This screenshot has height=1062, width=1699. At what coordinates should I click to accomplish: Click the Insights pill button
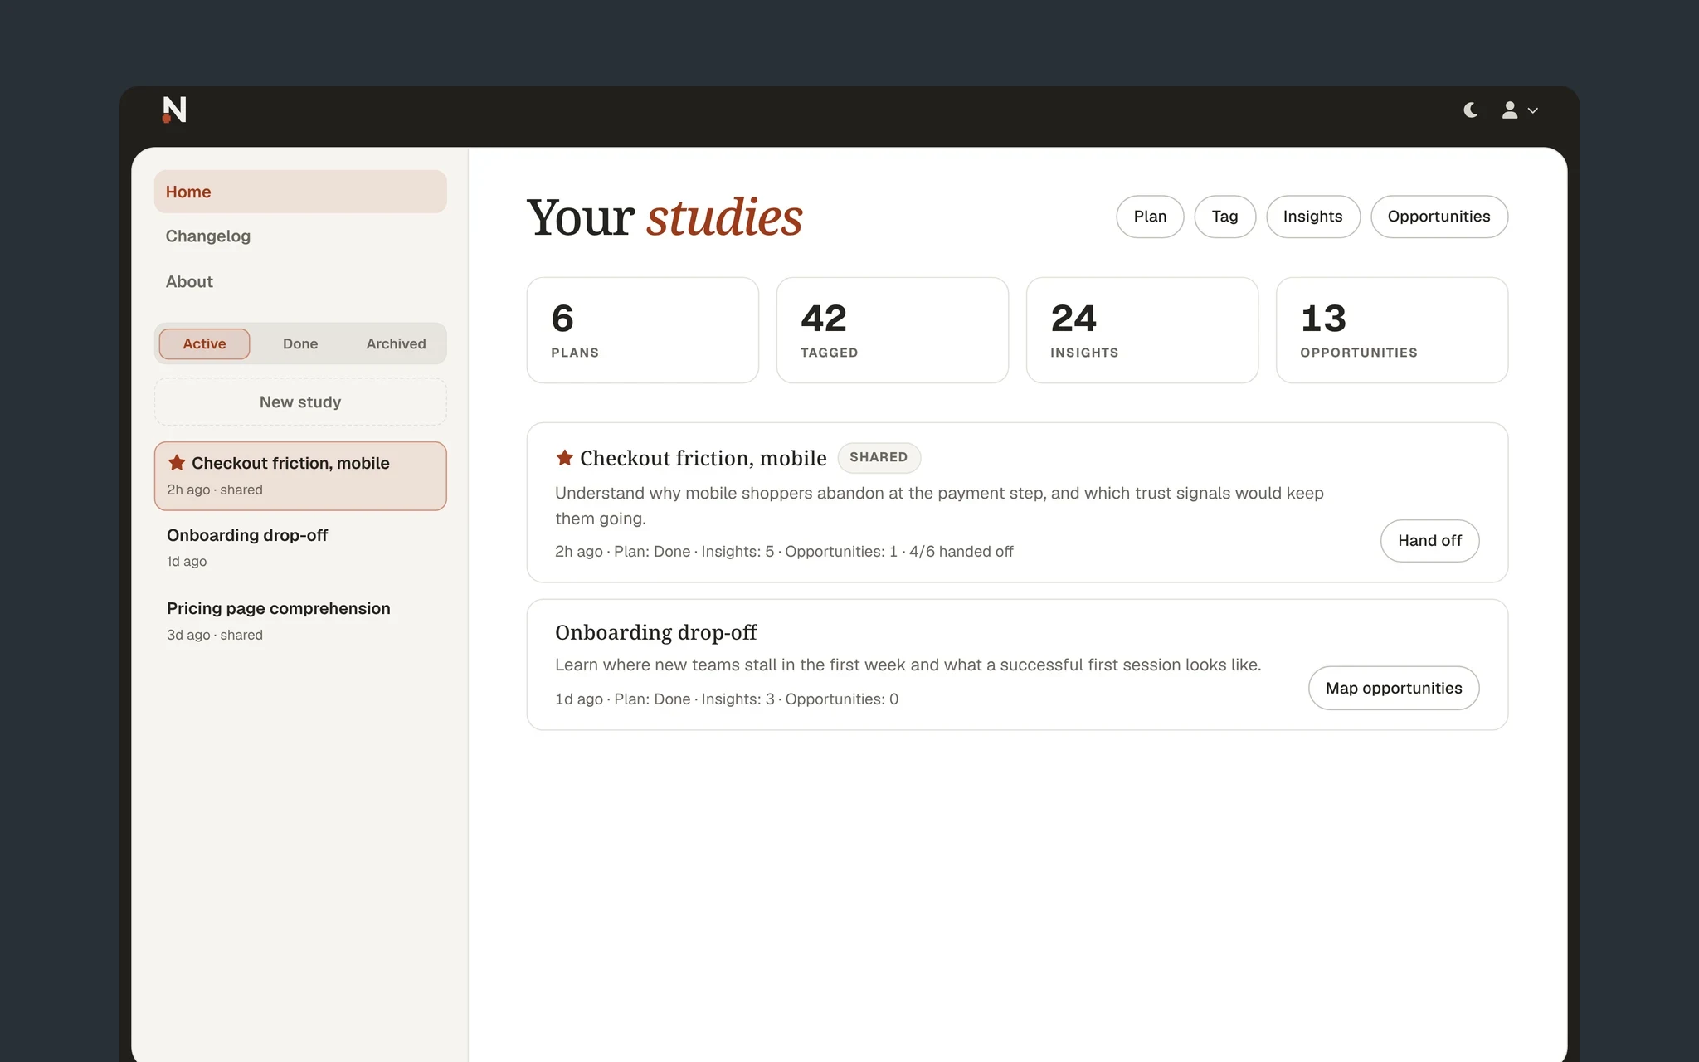[x=1312, y=217]
